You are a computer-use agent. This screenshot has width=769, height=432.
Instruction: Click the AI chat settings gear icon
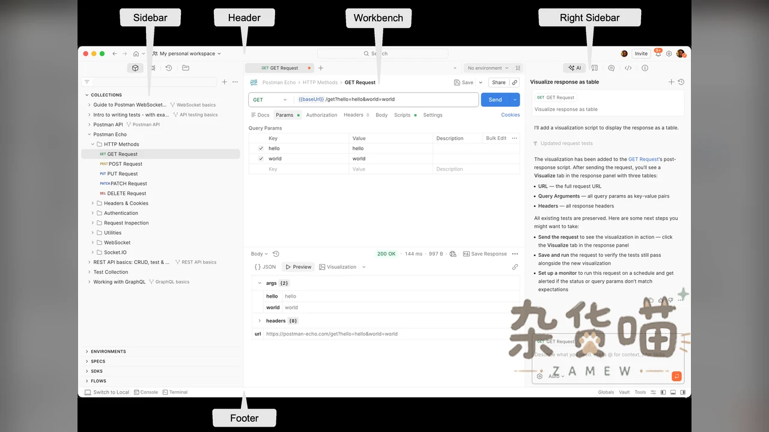tap(540, 376)
